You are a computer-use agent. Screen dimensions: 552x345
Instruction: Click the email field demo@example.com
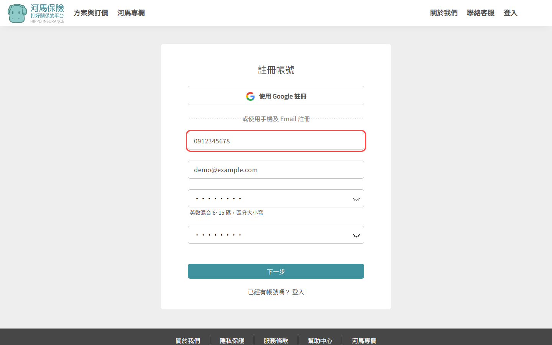[x=276, y=170]
